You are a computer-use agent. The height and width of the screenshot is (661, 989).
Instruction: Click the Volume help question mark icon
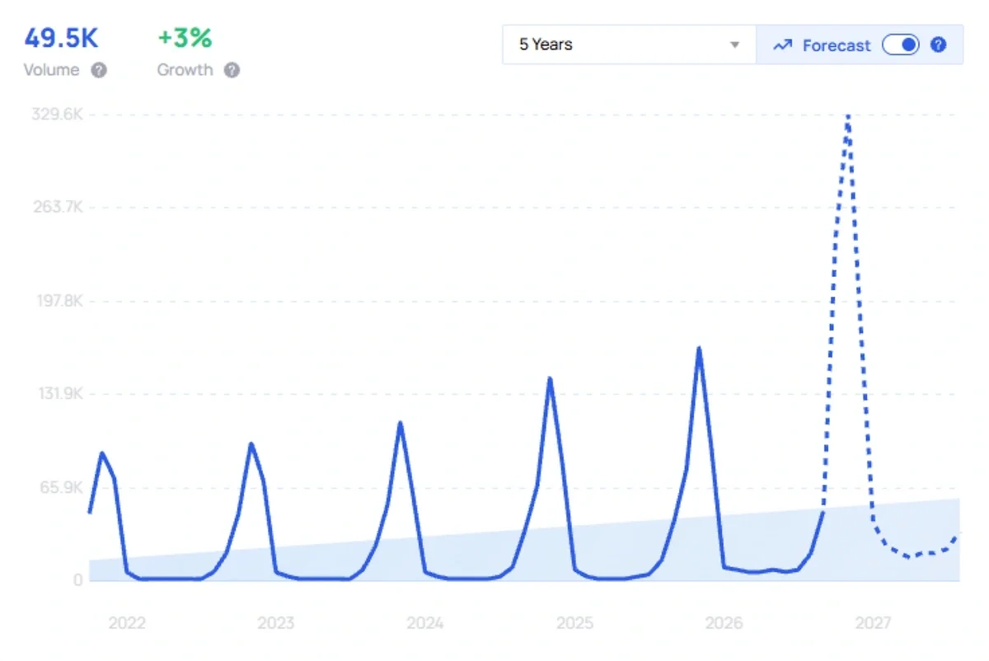tap(99, 70)
